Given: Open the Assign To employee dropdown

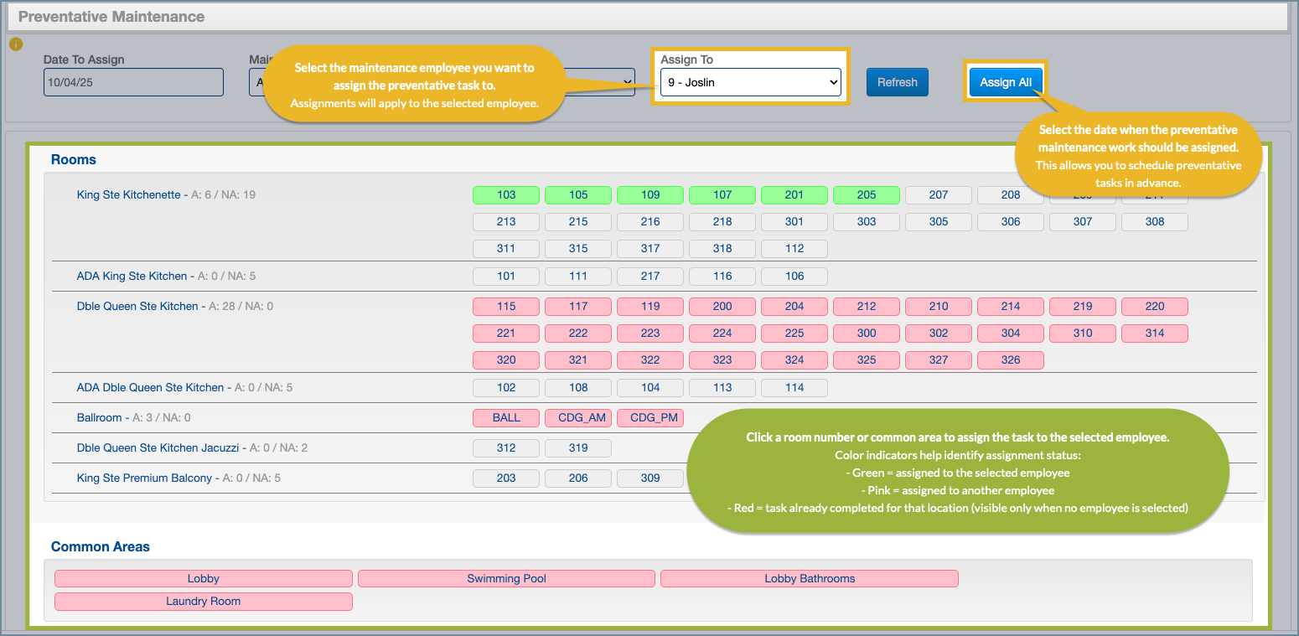Looking at the screenshot, I should 750,82.
